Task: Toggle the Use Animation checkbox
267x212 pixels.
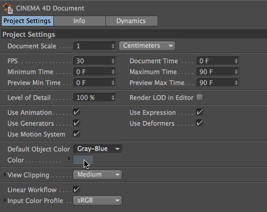Action: [x=76, y=112]
